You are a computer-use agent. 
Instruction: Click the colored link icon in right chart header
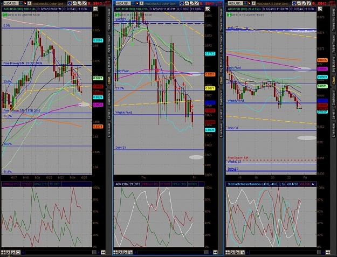[250, 3]
